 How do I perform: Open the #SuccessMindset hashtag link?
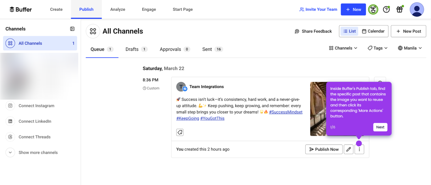click(x=286, y=112)
